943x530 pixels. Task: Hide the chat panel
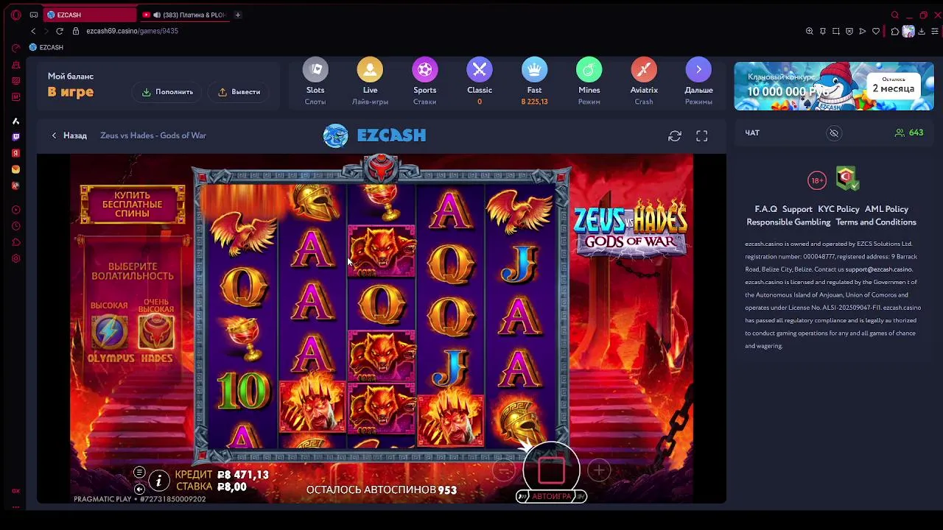click(834, 133)
